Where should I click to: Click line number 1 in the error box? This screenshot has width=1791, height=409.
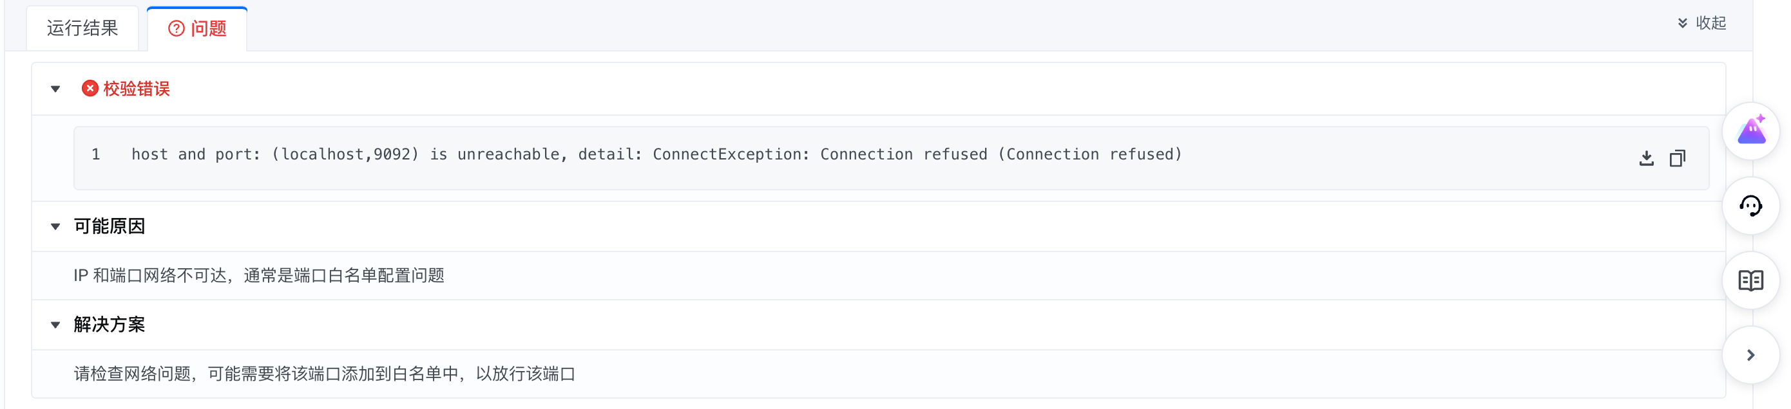coord(96,154)
